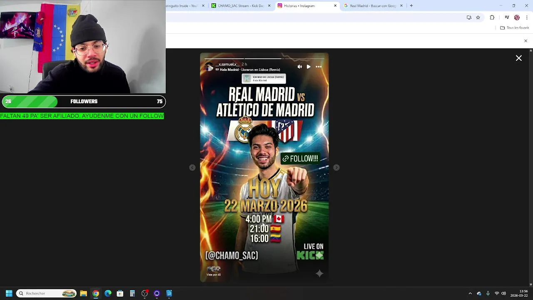Open OBS Studio from the taskbar
Image resolution: width=533 pixels, height=300 pixels.
[x=144, y=293]
